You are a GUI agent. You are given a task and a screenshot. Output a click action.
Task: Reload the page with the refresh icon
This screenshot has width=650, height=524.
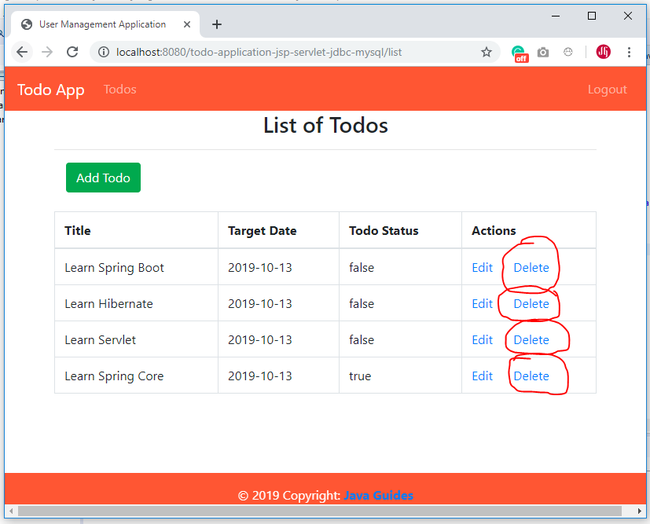coord(72,52)
